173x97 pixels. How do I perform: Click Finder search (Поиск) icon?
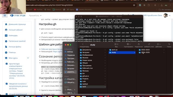click(169, 44)
